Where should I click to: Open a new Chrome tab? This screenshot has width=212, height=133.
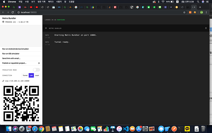[x=200, y=7]
